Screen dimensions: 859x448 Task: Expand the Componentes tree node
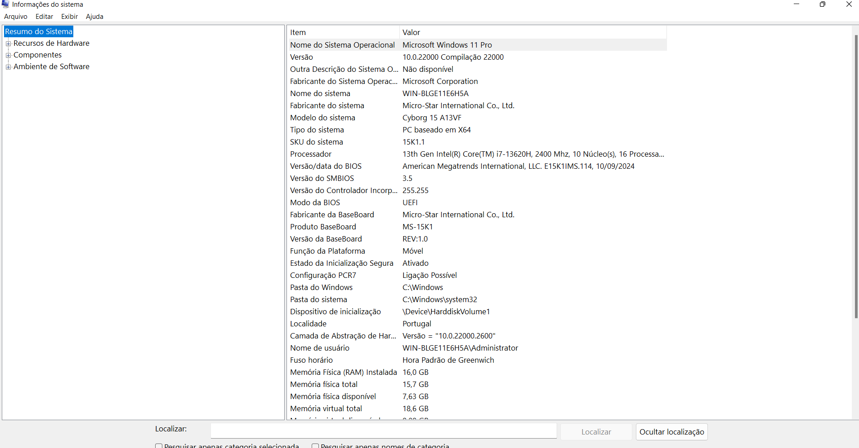(x=8, y=55)
